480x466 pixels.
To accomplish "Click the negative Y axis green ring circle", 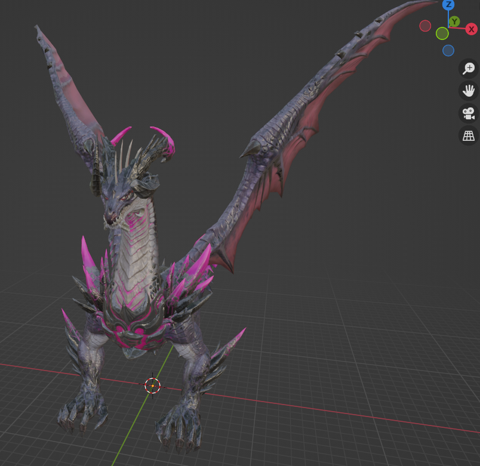I will click(442, 33).
